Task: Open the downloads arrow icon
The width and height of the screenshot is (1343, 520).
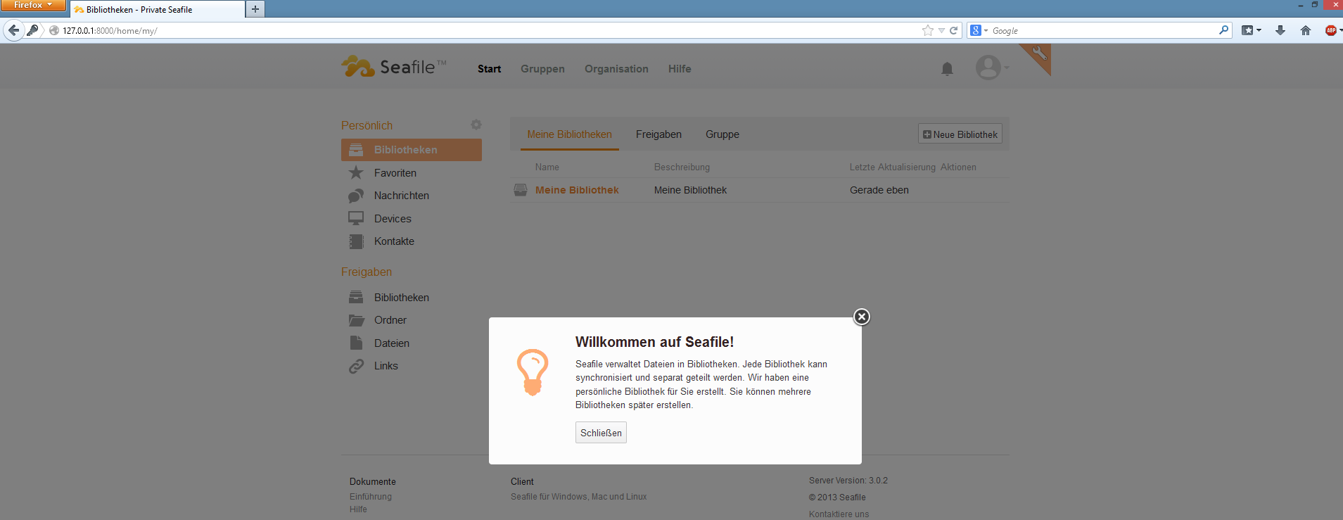Action: [1280, 30]
